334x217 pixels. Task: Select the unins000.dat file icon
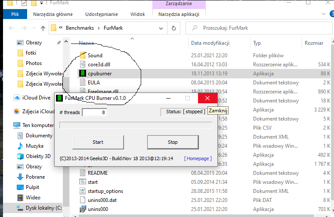click(x=83, y=200)
